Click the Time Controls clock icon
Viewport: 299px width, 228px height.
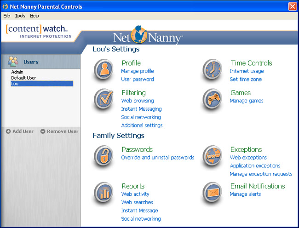(x=213, y=69)
